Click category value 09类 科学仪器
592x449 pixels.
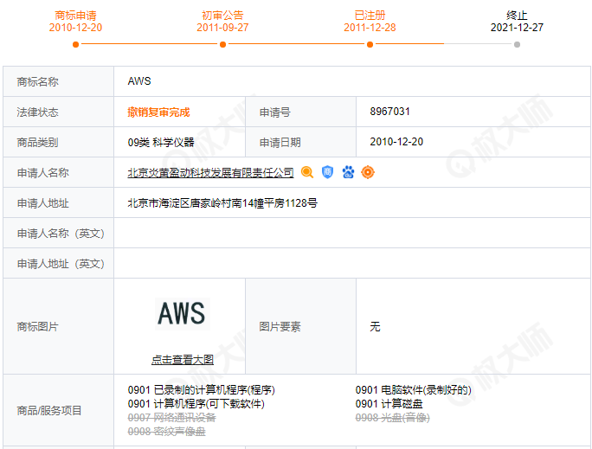point(161,142)
